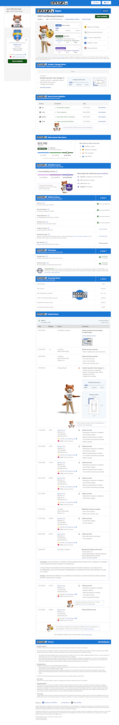Open the CARFAX 1-Owner row
Image resolution: width=119 pixels, height=725 pixels.
pos(96,43)
